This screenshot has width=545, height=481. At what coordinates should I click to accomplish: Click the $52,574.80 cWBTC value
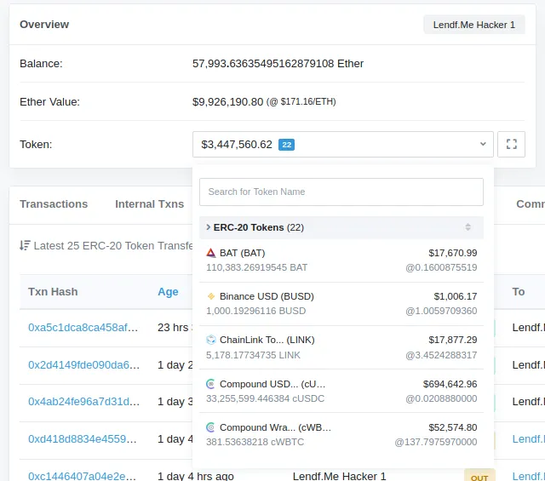coord(452,427)
